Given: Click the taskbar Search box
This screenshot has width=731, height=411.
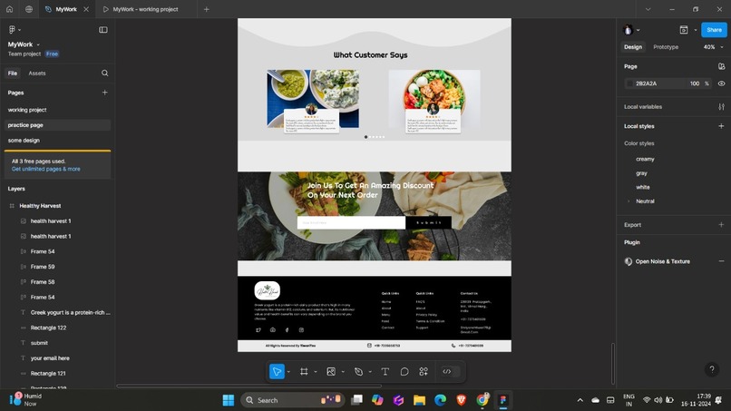Looking at the screenshot, I should 293,400.
